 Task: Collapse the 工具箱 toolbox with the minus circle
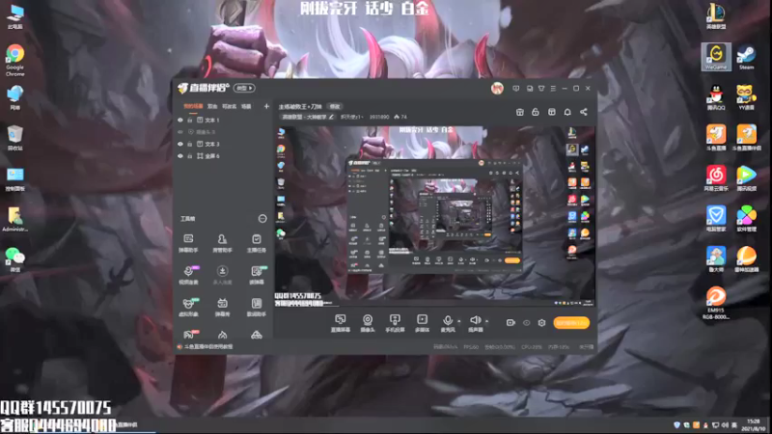click(262, 219)
